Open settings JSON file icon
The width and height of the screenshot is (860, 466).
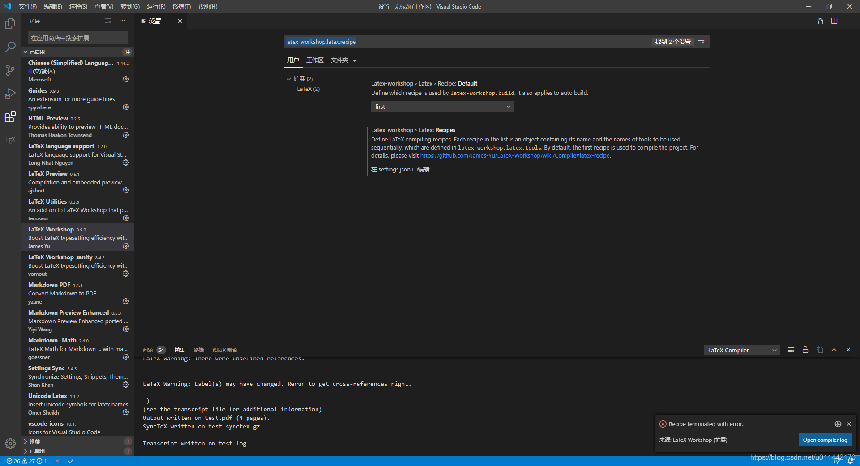(820, 21)
